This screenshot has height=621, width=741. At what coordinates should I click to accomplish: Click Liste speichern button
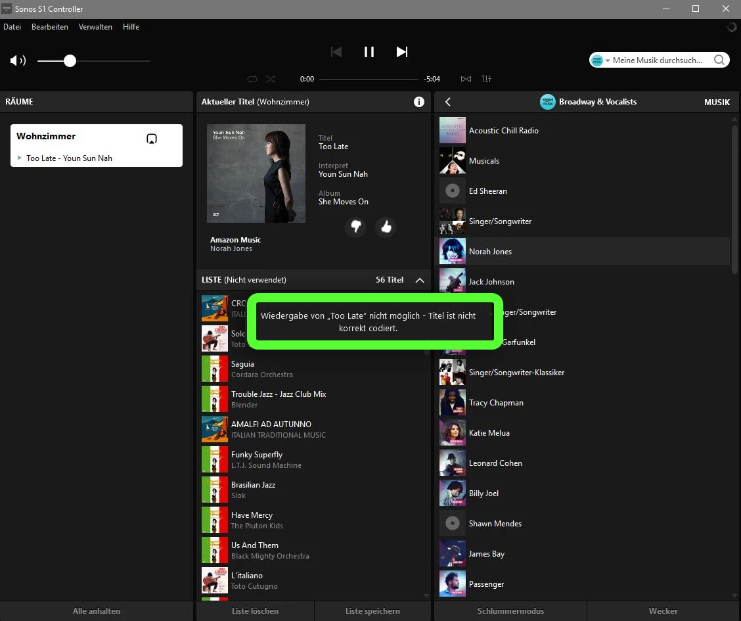[373, 611]
